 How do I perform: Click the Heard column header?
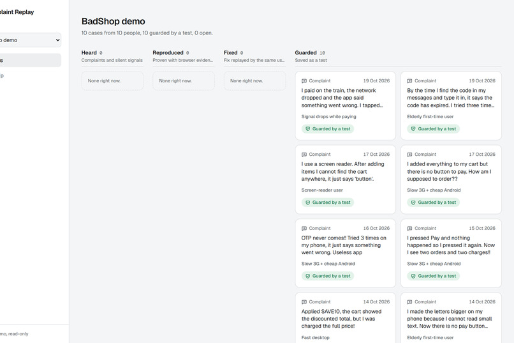point(89,52)
